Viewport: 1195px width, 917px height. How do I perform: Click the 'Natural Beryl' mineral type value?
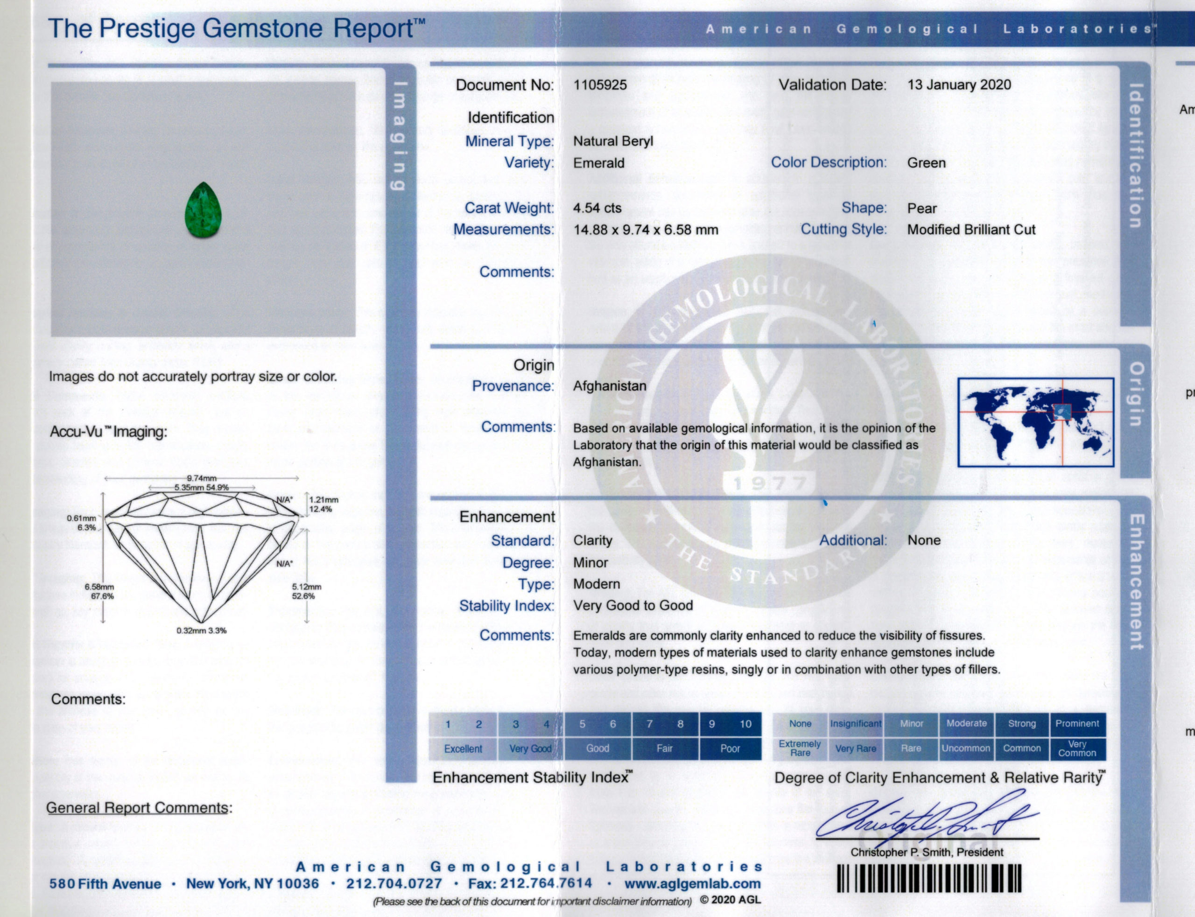pyautogui.click(x=613, y=141)
